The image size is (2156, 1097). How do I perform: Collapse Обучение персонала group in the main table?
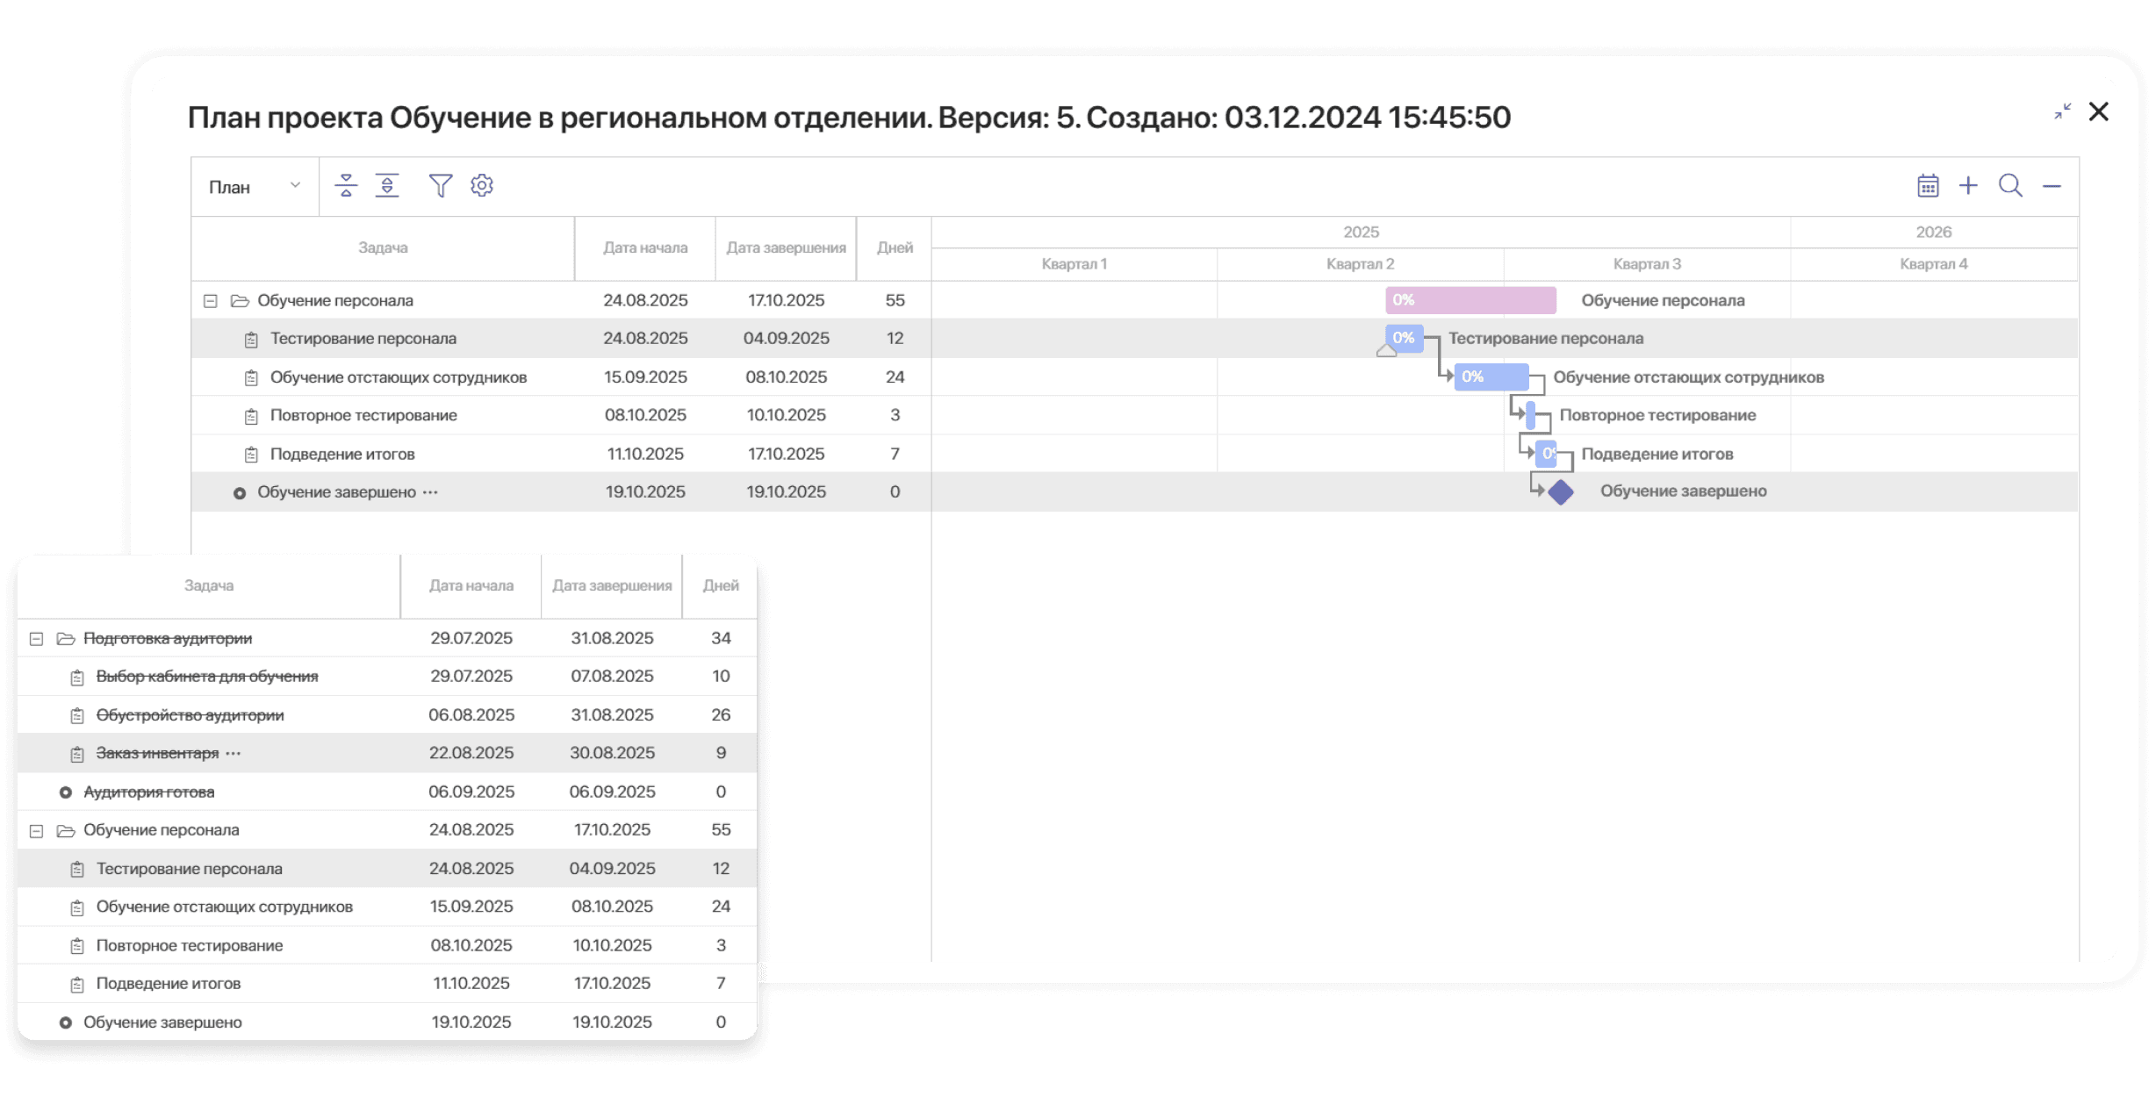211,301
